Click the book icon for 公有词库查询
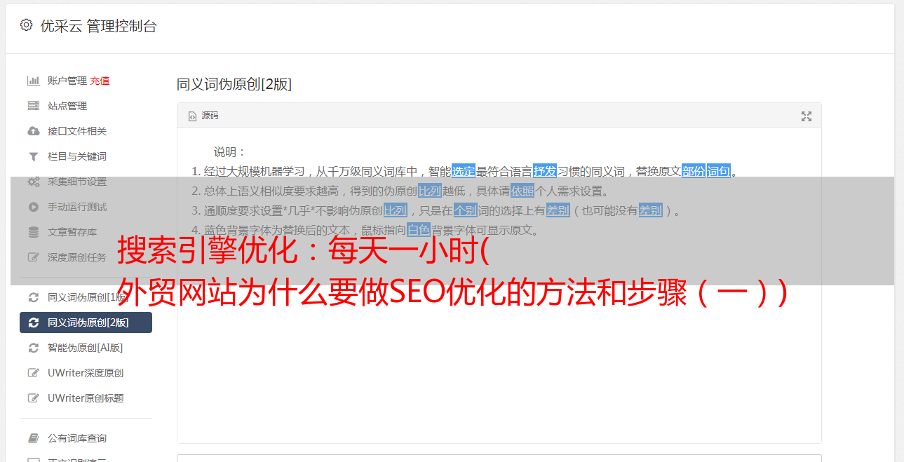 [x=33, y=438]
